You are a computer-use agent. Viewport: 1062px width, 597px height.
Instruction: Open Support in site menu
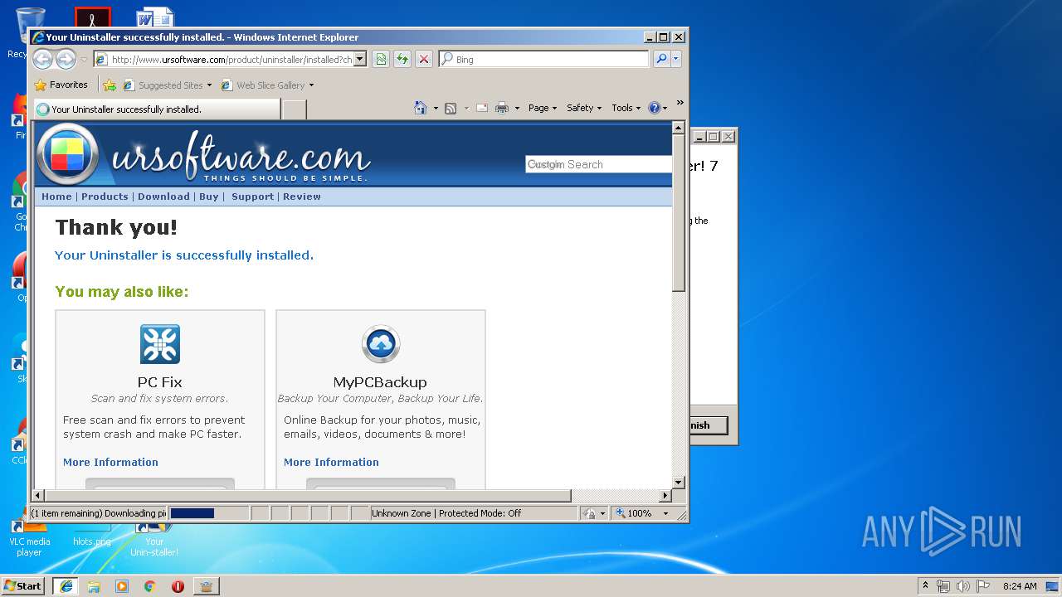point(252,197)
